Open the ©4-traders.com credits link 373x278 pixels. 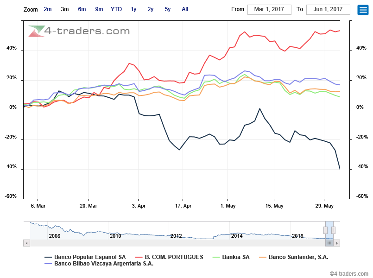tap(349, 274)
